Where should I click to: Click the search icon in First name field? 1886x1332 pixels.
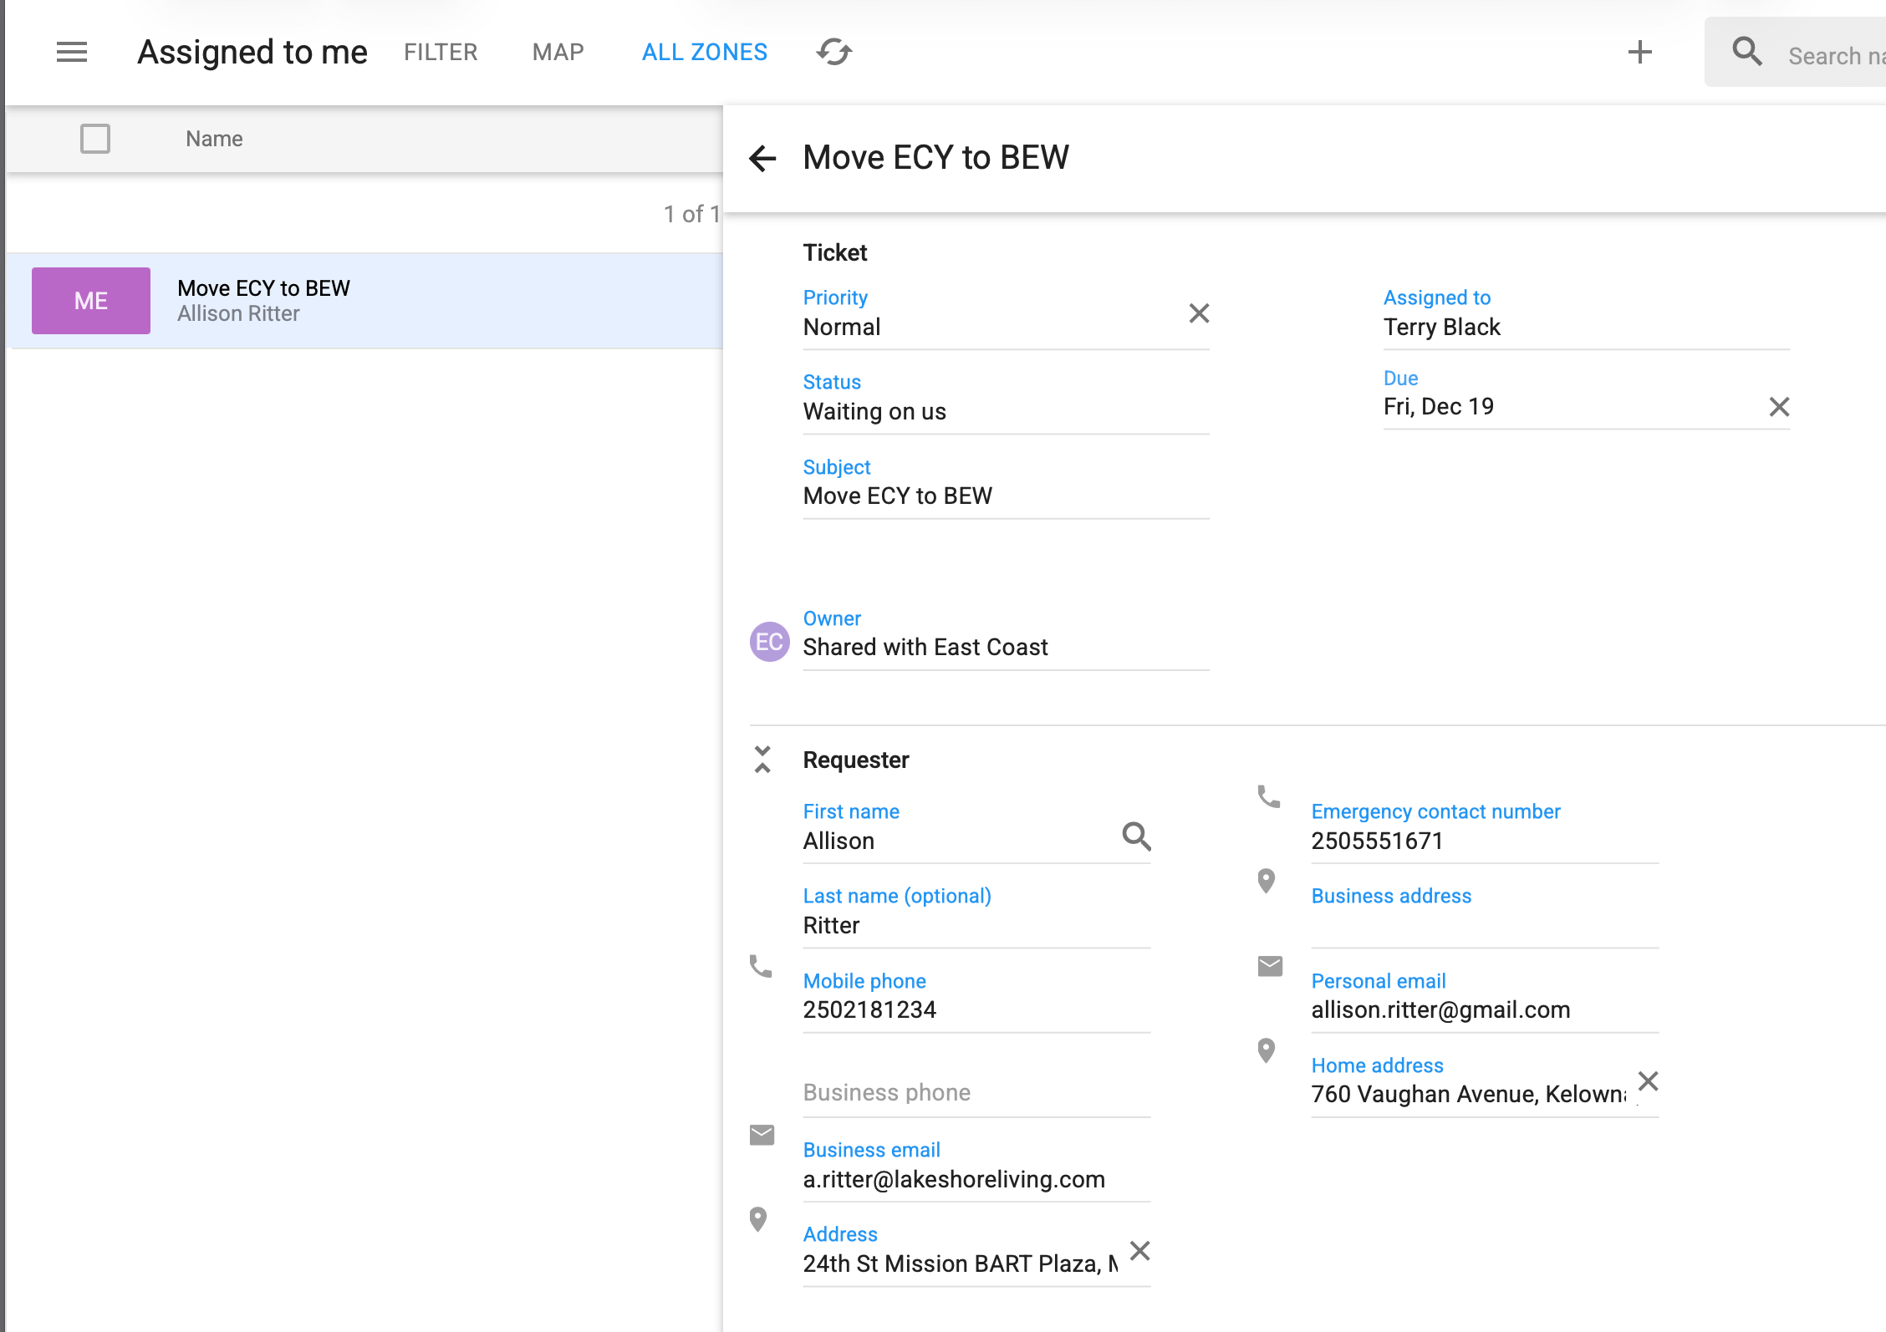(x=1136, y=836)
